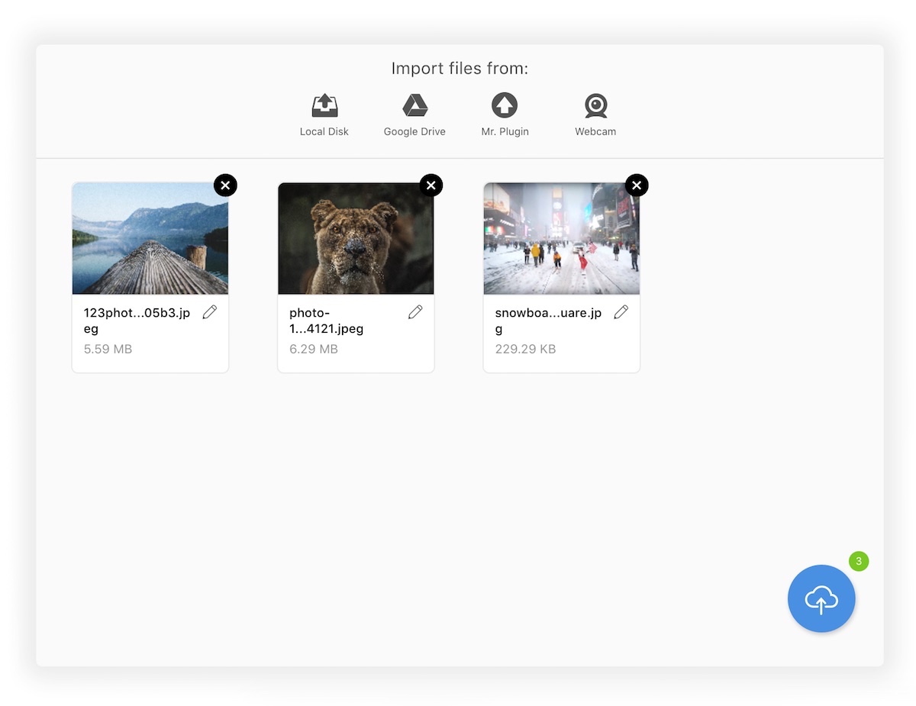Upload the selected files with the cloud button
This screenshot has width=916, height=706.
[821, 599]
